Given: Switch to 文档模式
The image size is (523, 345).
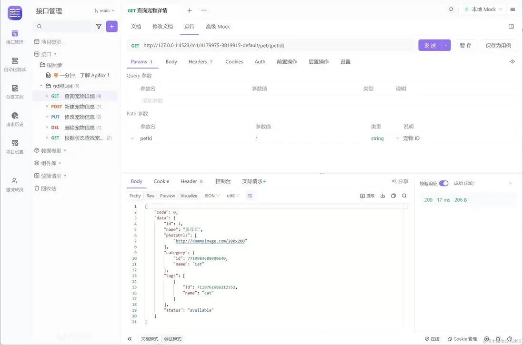Looking at the screenshot, I should point(150,339).
